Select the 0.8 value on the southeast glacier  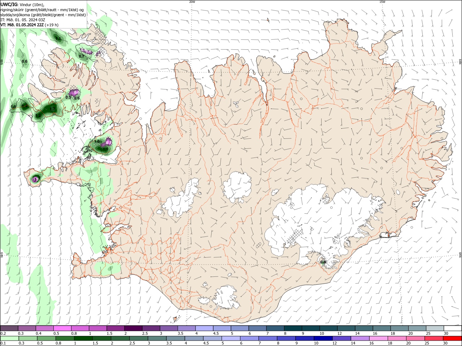[x=323, y=262]
